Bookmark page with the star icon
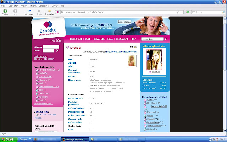Viewport: 227px width, 142px height. (178, 12)
